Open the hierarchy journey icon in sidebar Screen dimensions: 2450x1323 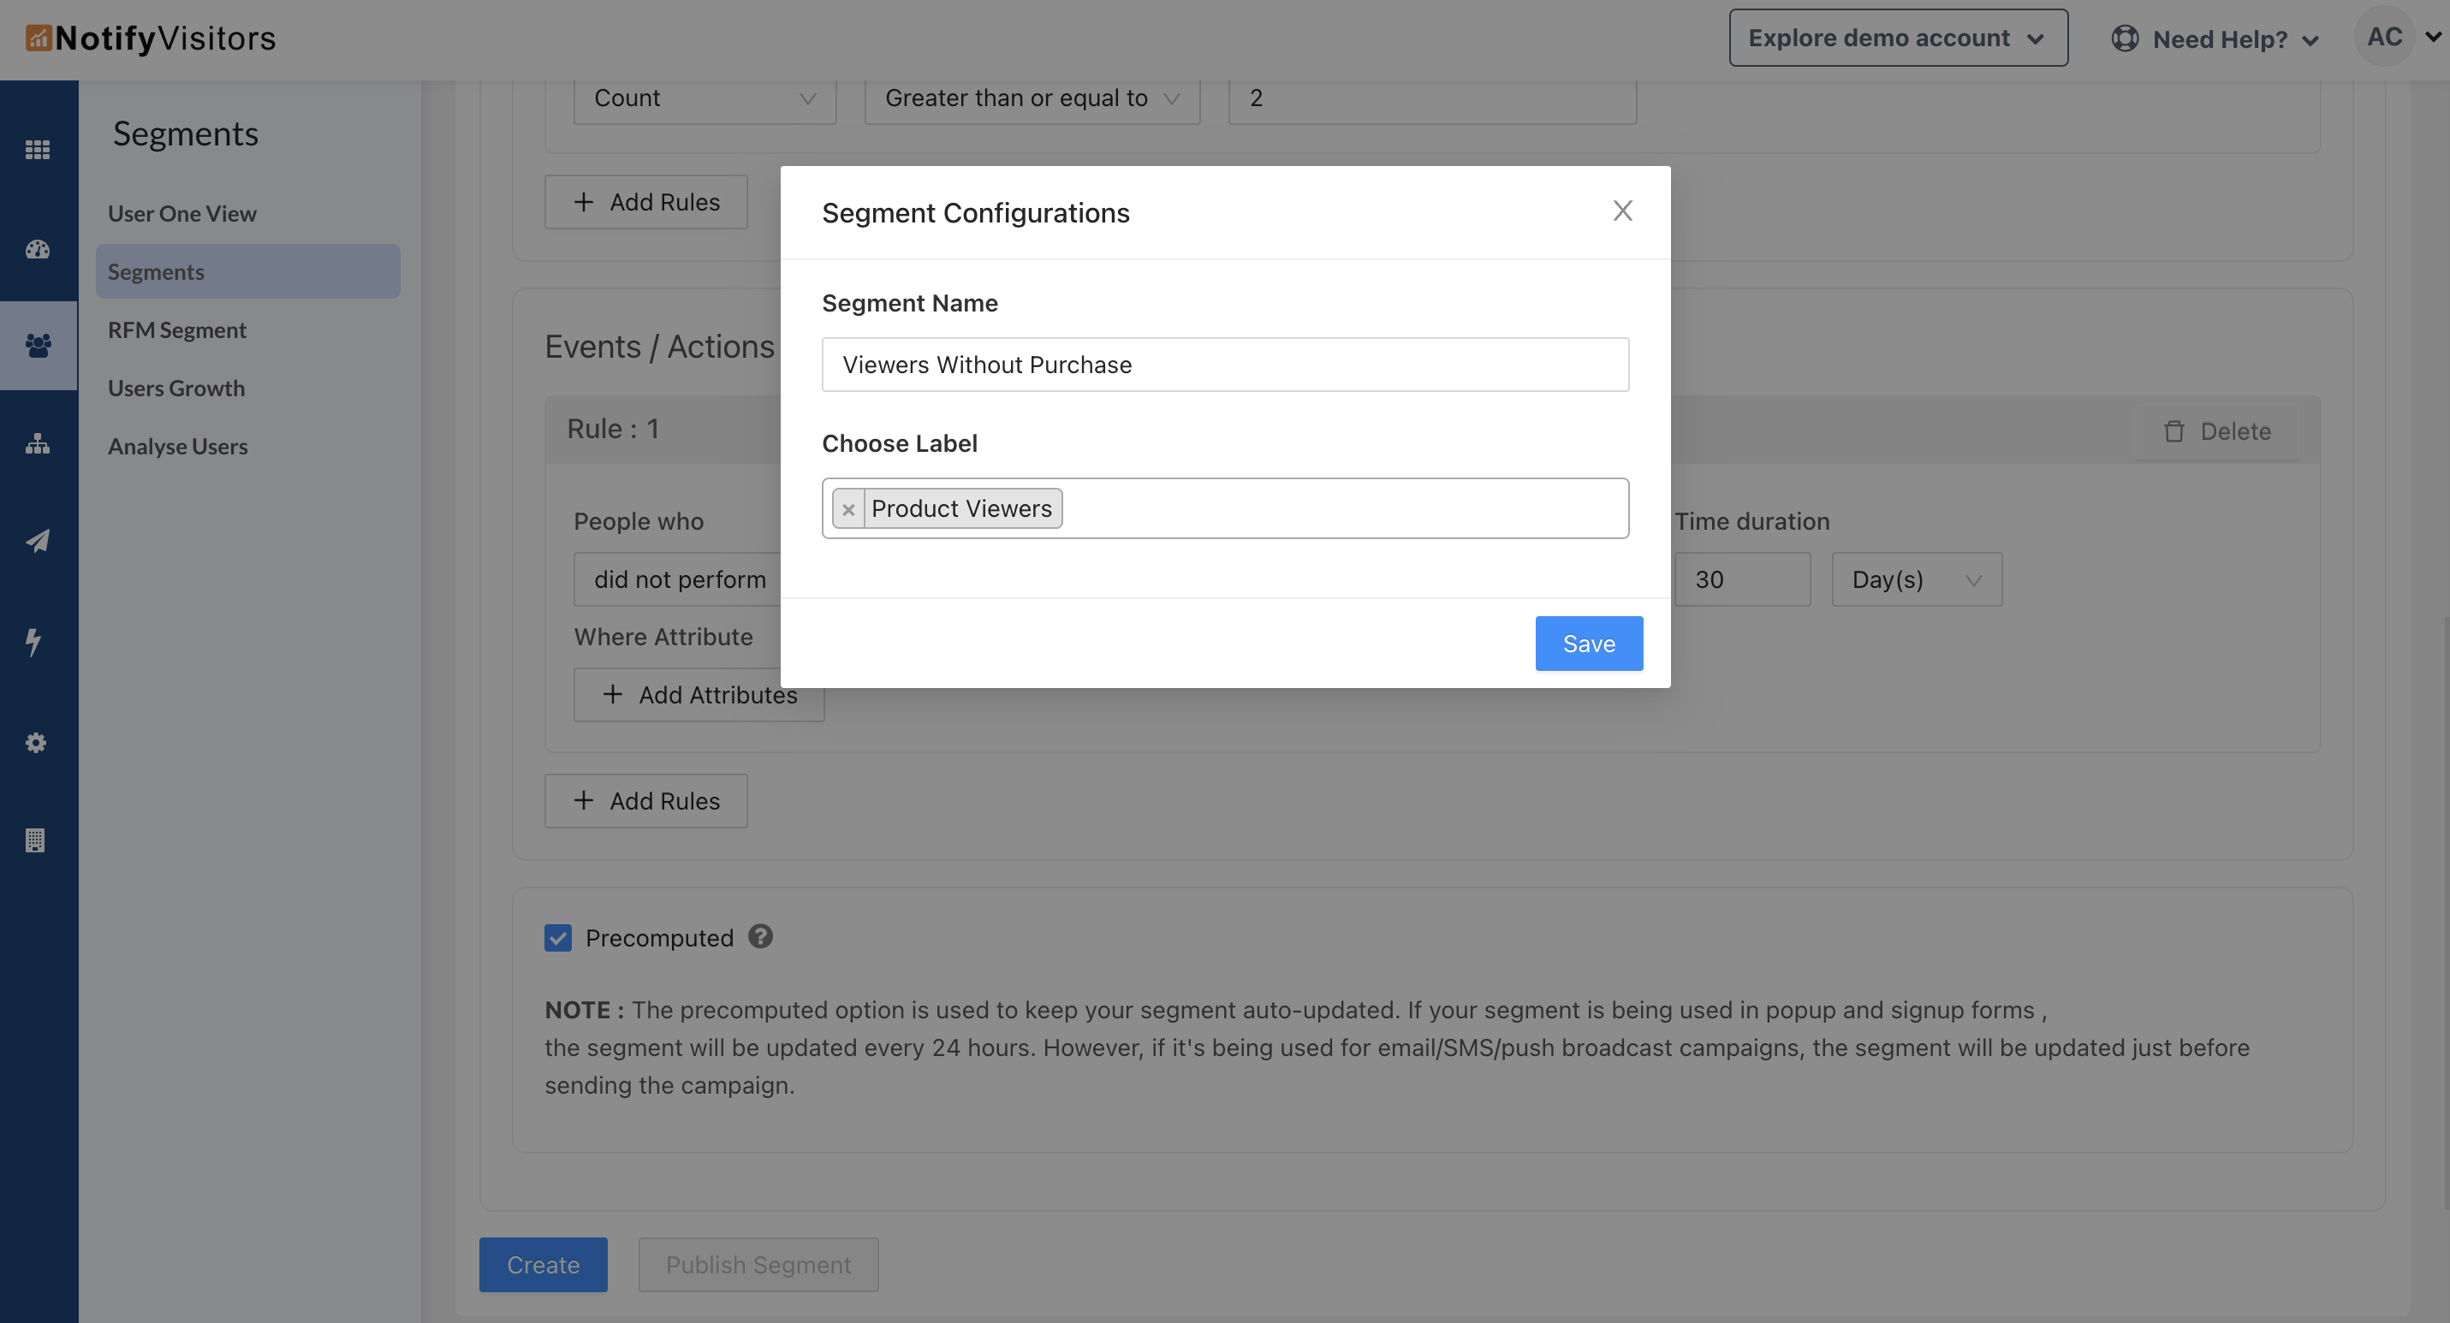37,444
